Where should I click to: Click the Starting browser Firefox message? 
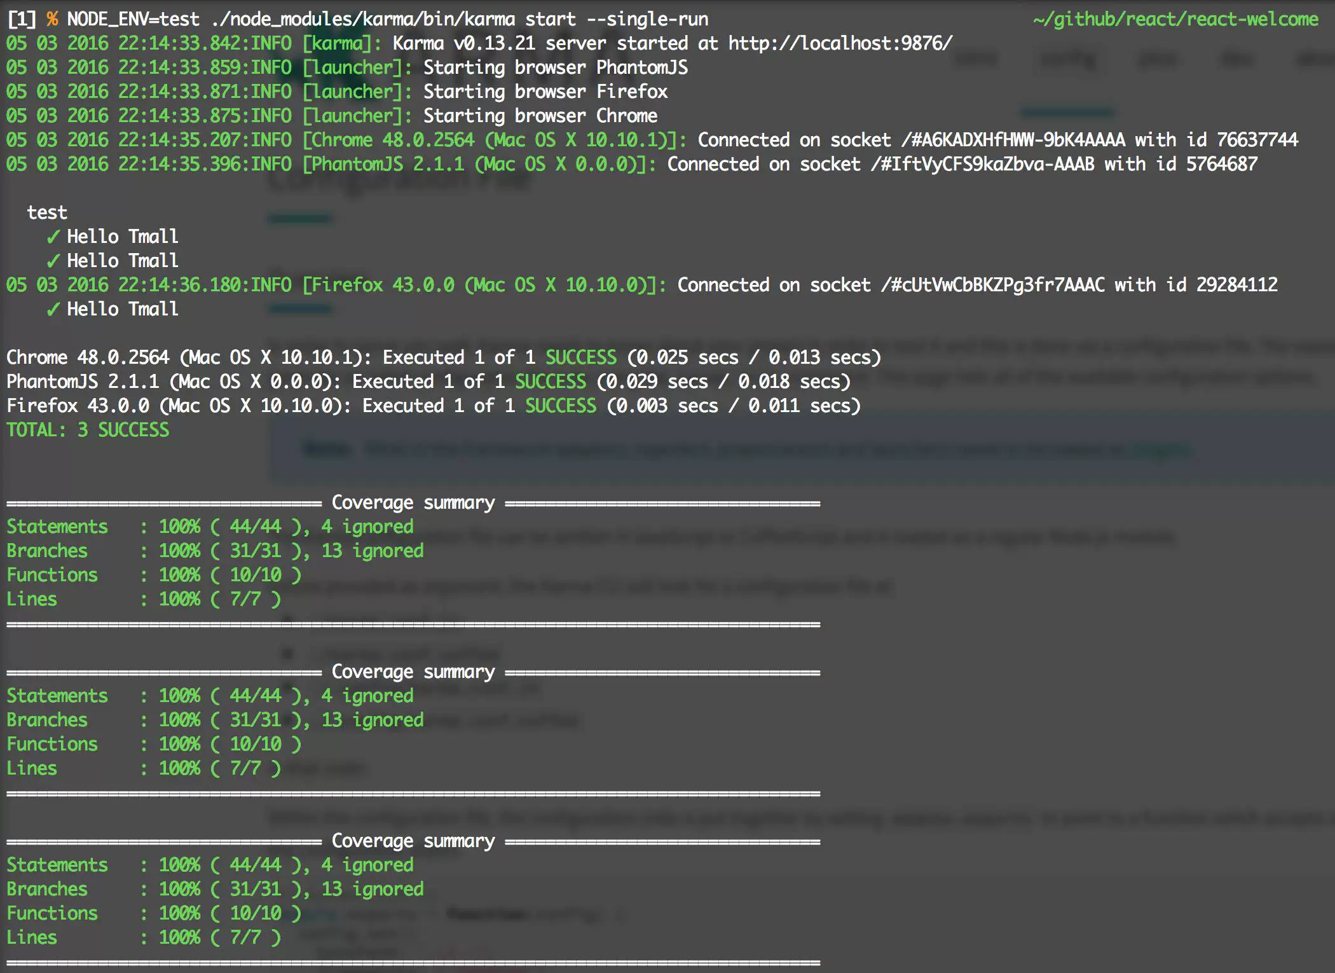pos(545,92)
